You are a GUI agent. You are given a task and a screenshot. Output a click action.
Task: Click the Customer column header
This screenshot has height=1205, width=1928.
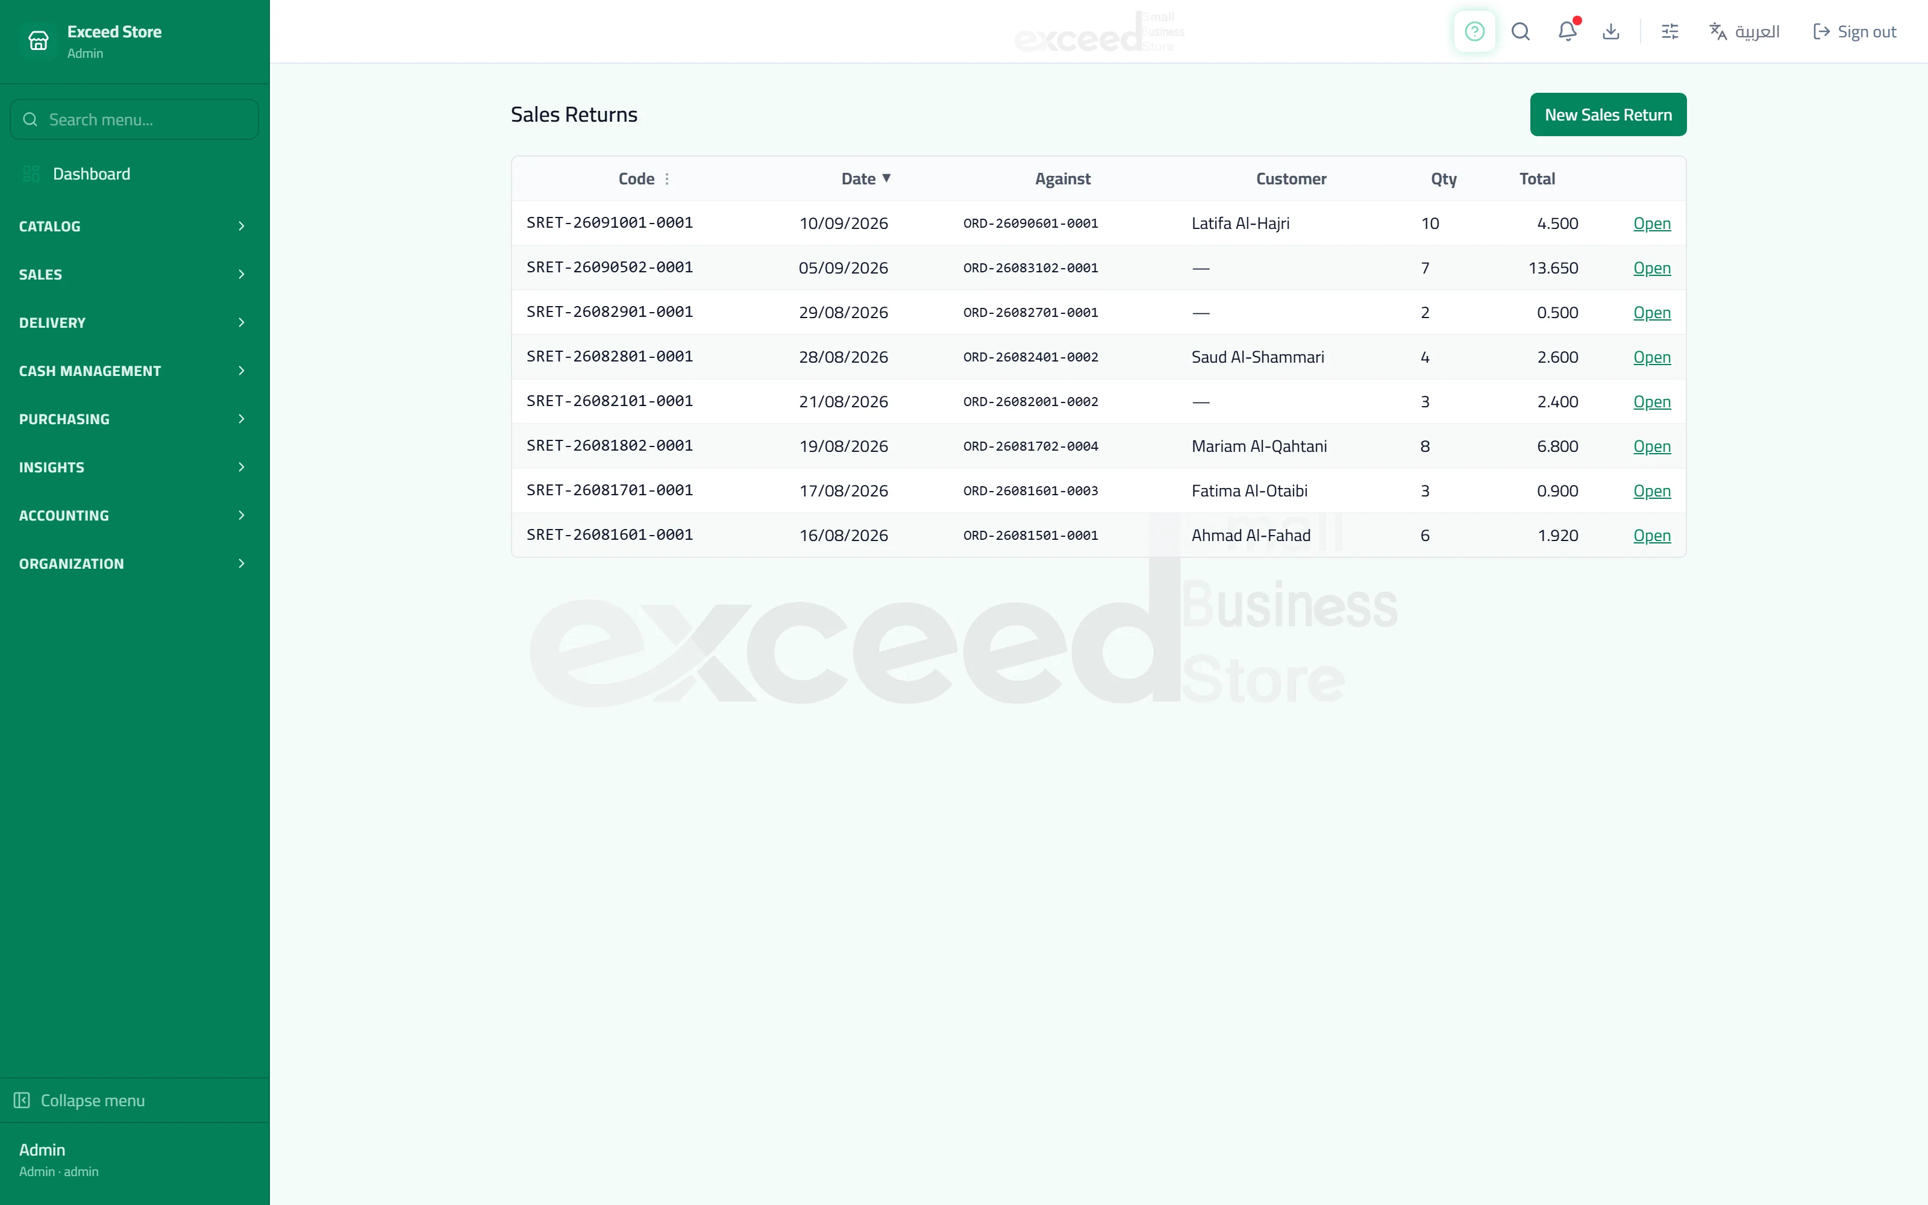tap(1291, 180)
